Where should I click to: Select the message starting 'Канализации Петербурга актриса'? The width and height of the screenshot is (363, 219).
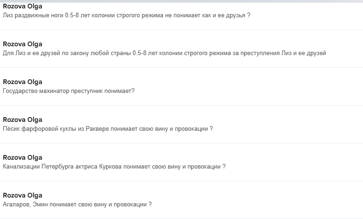pyautogui.click(x=114, y=166)
